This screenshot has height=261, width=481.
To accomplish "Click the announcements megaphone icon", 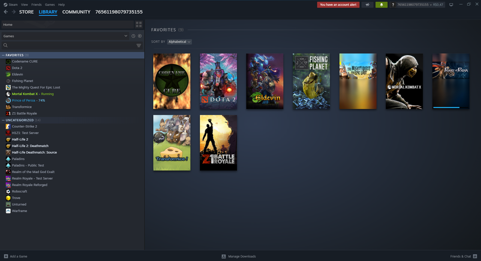I will coord(367,5).
